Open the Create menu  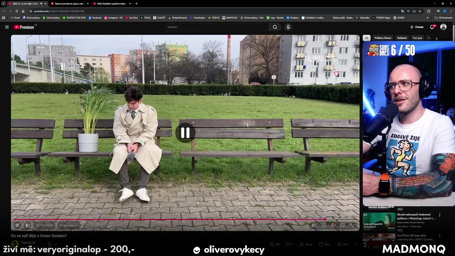[x=417, y=27]
